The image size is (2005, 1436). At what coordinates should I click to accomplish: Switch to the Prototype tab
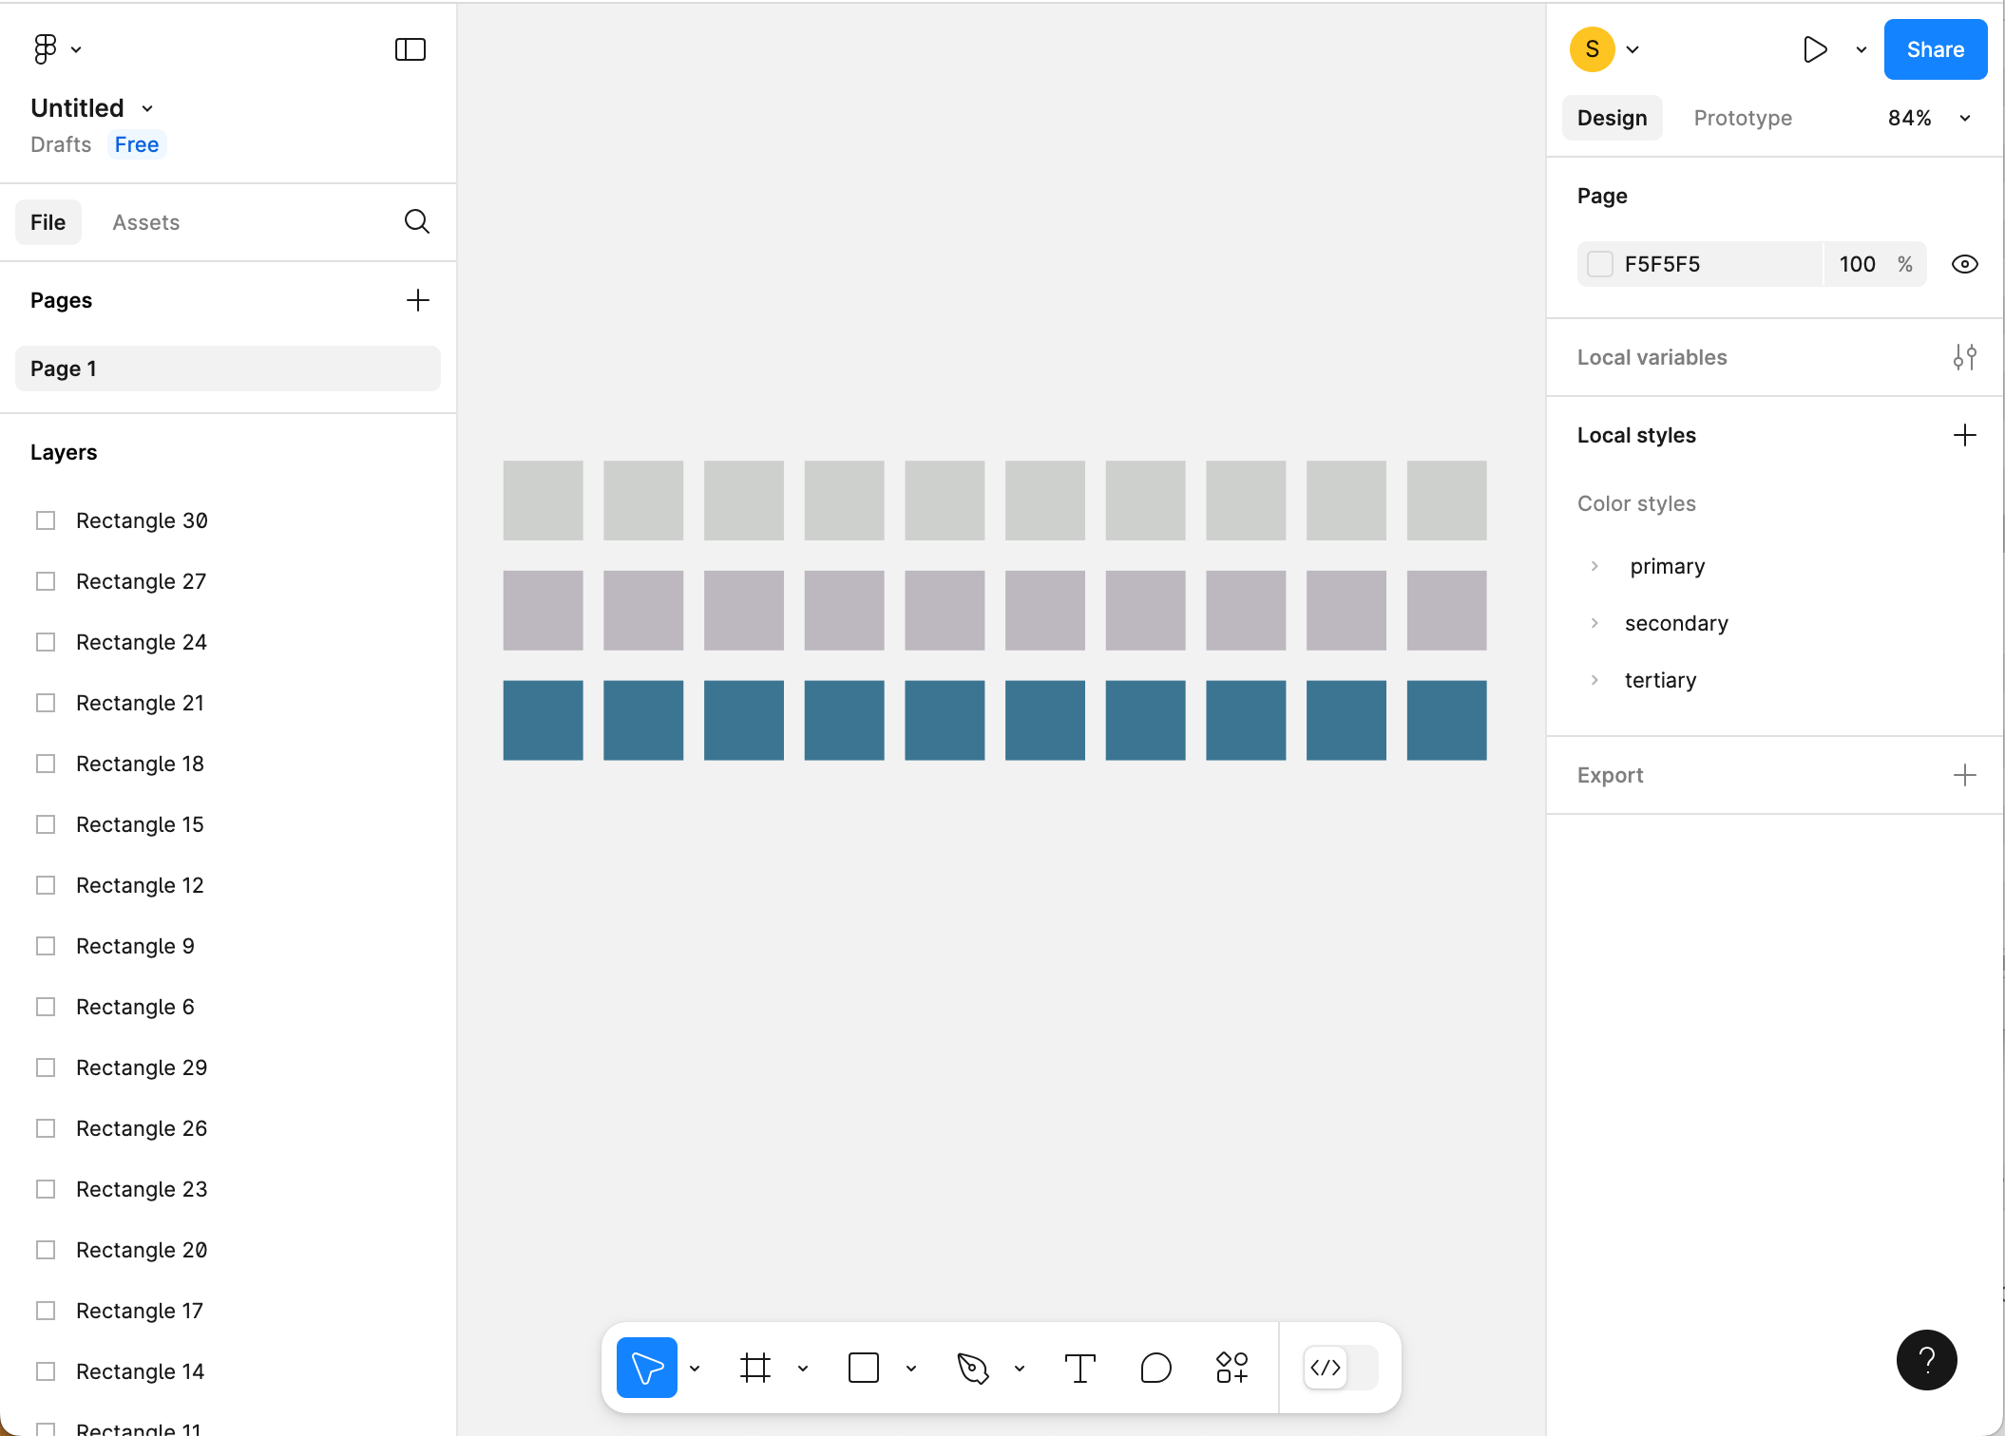tap(1743, 118)
